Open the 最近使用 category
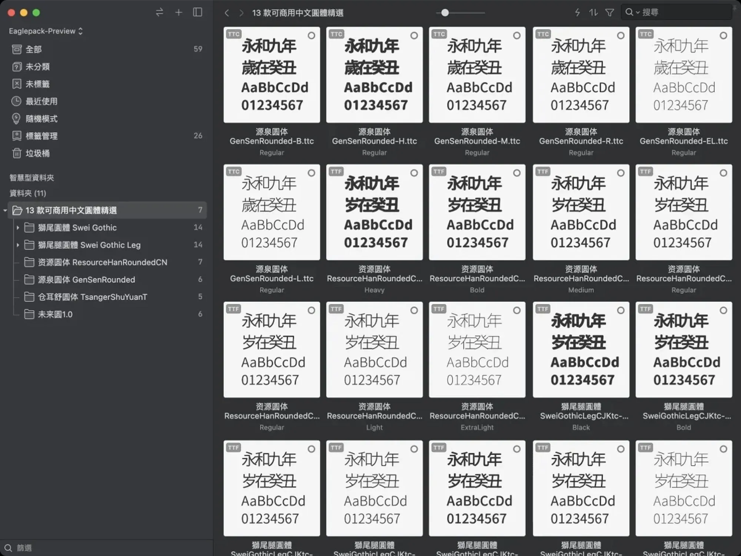The image size is (741, 556). tap(107, 101)
